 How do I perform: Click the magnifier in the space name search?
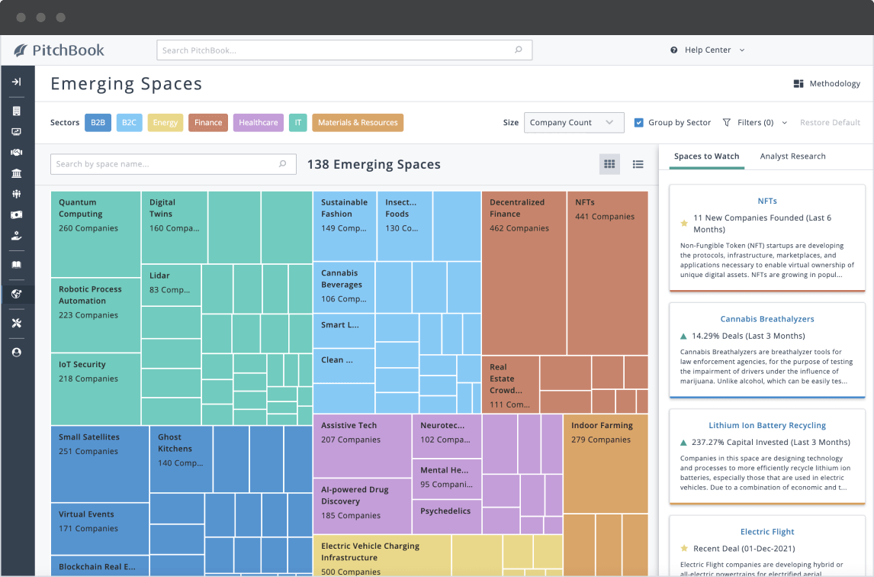coord(283,164)
